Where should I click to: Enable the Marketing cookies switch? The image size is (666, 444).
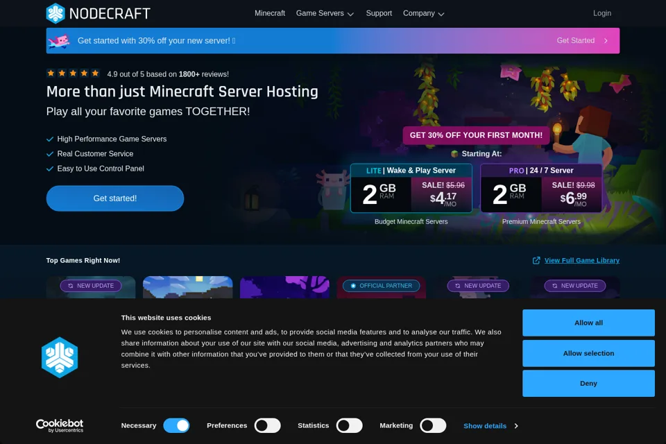point(433,425)
